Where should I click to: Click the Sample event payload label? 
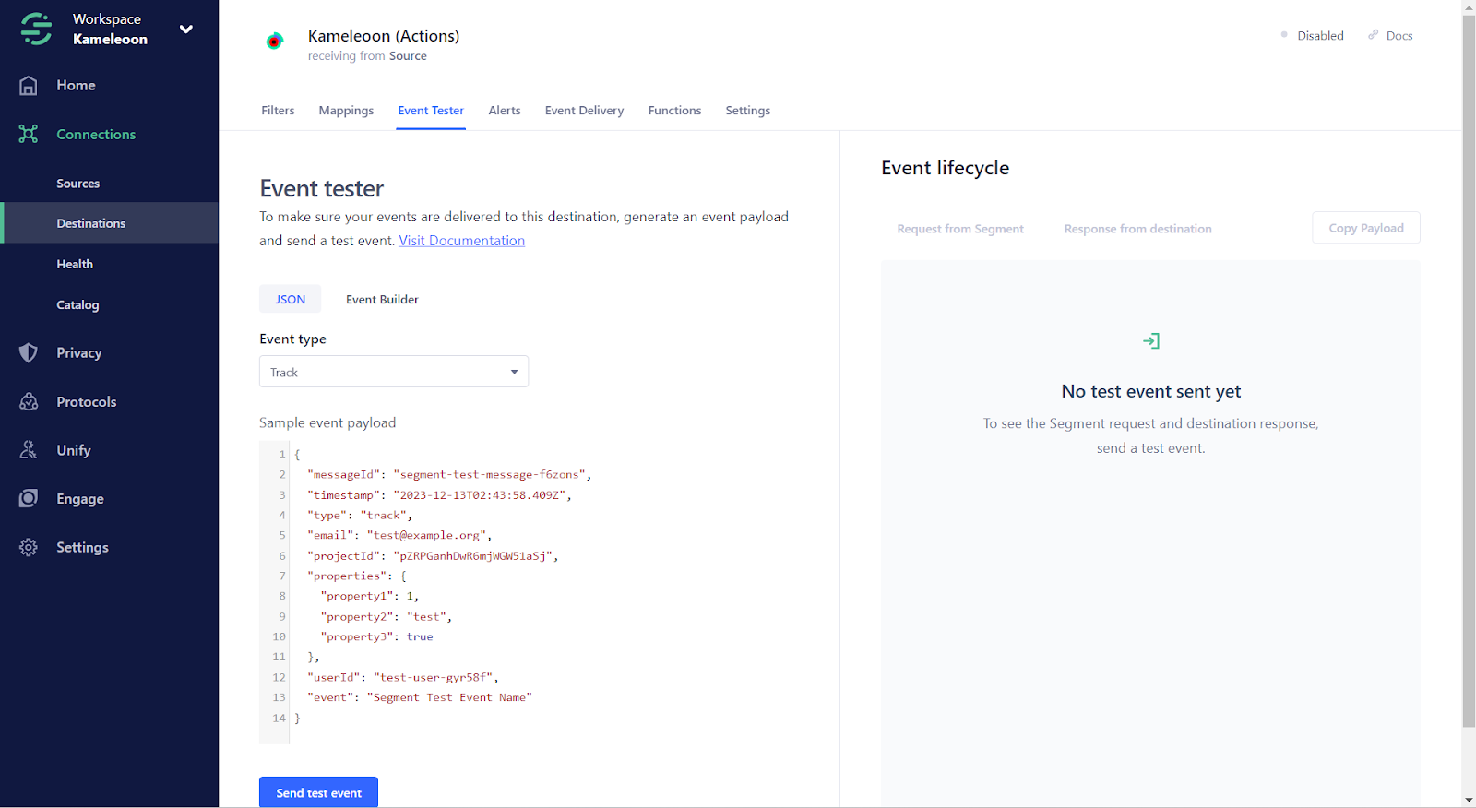[x=327, y=422]
